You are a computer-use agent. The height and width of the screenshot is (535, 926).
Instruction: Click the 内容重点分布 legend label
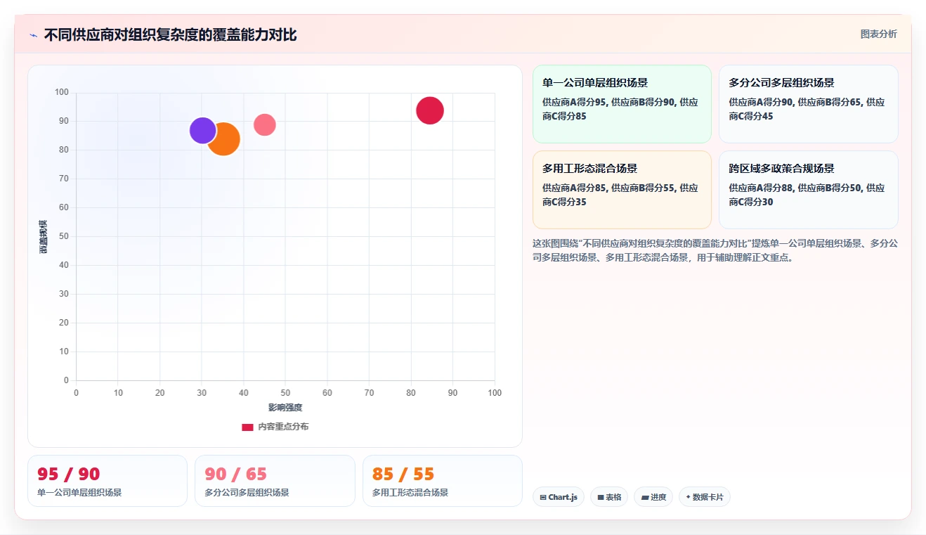point(283,427)
